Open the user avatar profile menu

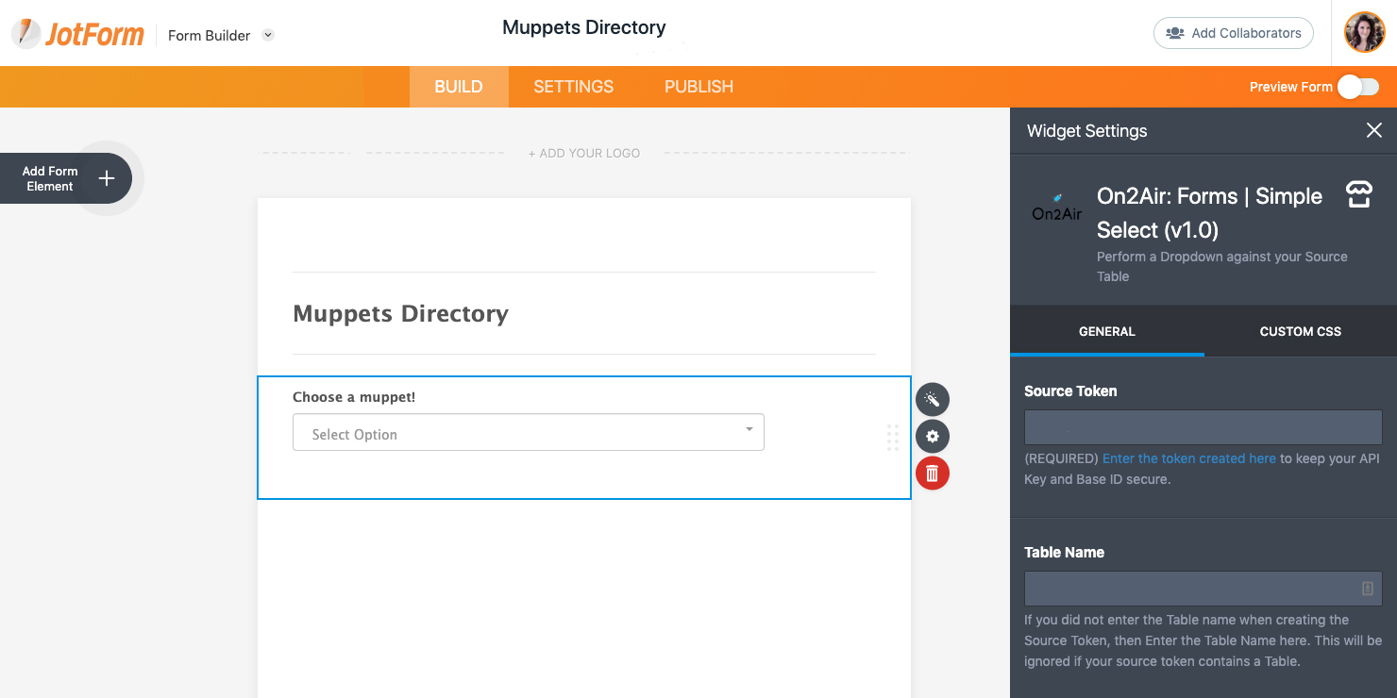(1364, 33)
